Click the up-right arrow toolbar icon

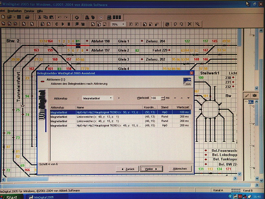77,24
